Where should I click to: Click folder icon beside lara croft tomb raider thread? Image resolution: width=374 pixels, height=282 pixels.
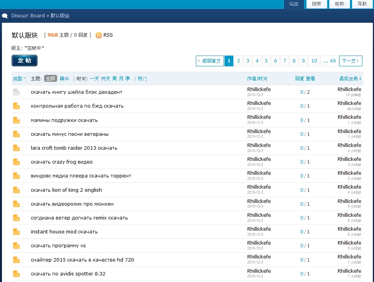click(17, 148)
